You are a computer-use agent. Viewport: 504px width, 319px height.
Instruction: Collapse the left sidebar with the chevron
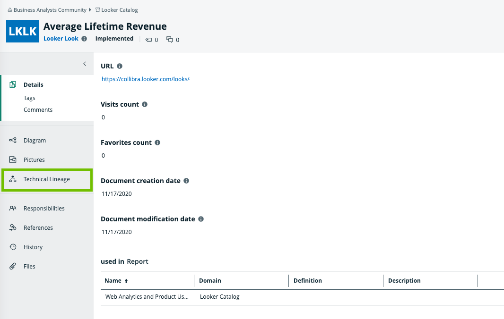pos(85,64)
